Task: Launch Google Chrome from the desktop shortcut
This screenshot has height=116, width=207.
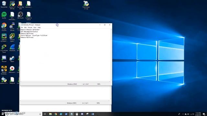Action: coord(4,27)
